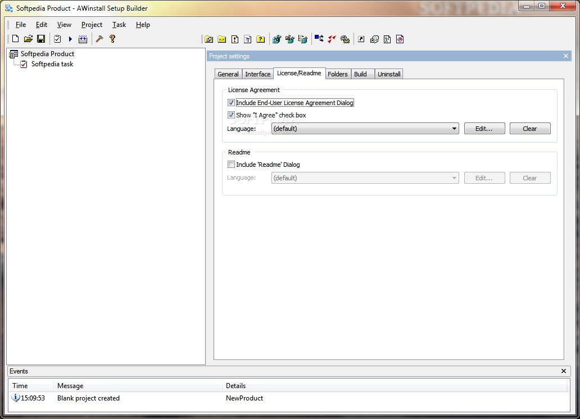
Task: Build the setup with the hammer icon
Action: click(x=99, y=39)
